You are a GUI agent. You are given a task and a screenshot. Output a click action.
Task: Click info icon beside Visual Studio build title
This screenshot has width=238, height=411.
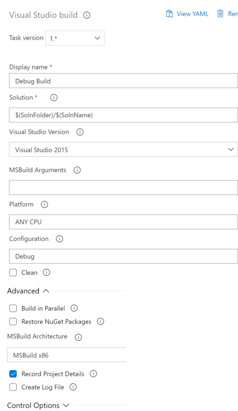(x=87, y=15)
